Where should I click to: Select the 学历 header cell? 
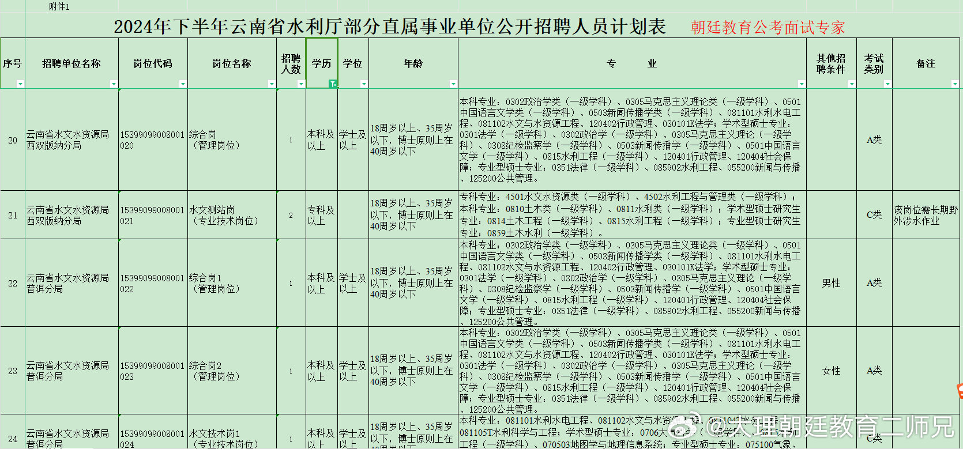point(322,63)
